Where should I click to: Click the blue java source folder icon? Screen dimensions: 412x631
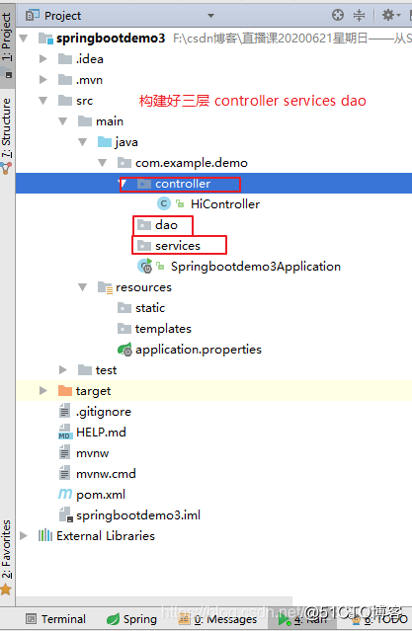pyautogui.click(x=105, y=142)
